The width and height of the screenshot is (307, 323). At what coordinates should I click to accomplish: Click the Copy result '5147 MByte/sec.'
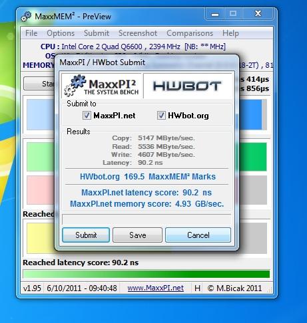(x=166, y=138)
